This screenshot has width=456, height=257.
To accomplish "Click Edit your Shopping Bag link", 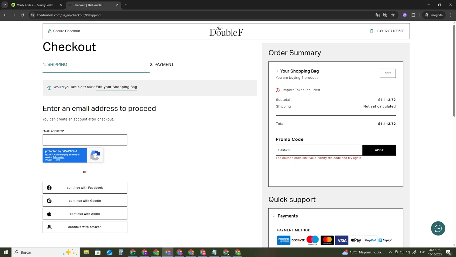I will coord(116,87).
